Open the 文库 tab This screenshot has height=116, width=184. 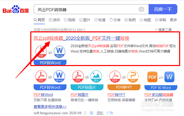coord(115,20)
